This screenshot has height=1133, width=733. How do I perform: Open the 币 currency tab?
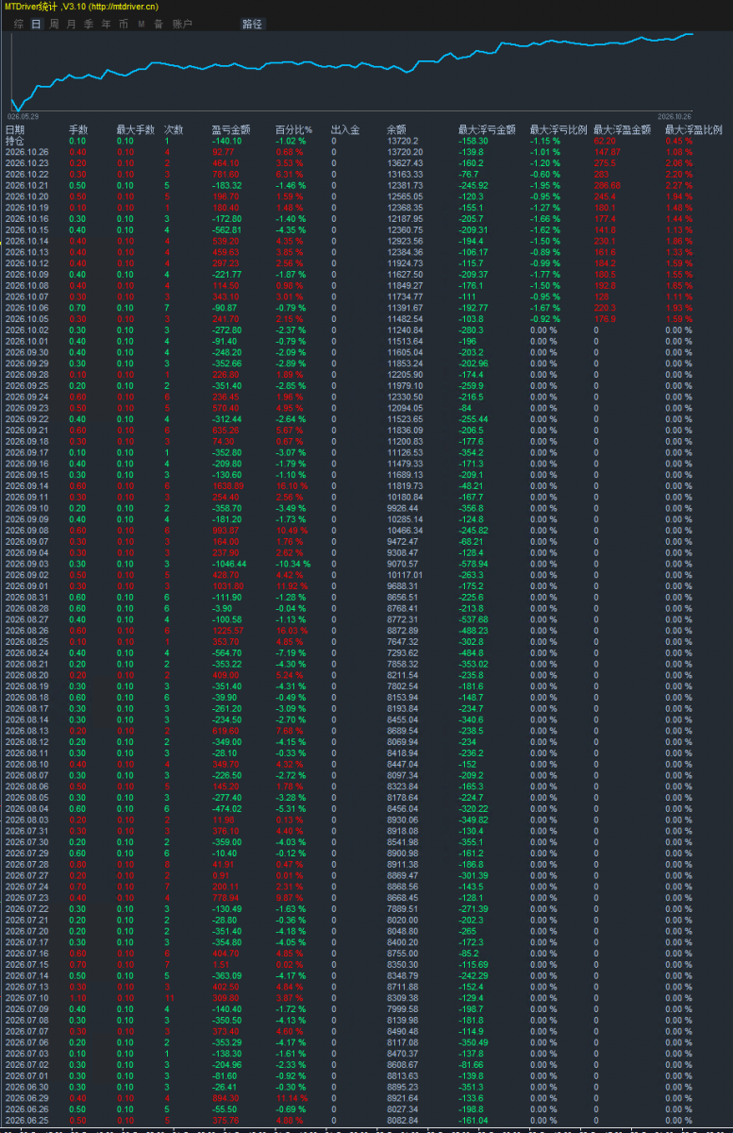(x=124, y=24)
